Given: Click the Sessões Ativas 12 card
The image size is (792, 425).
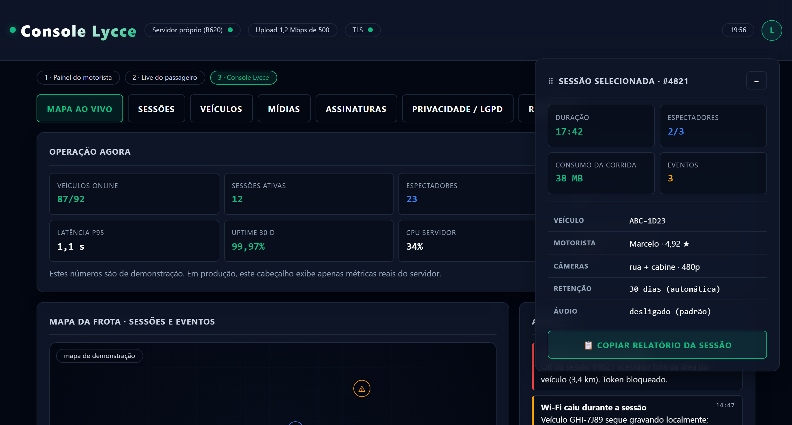Looking at the screenshot, I should pos(309,194).
